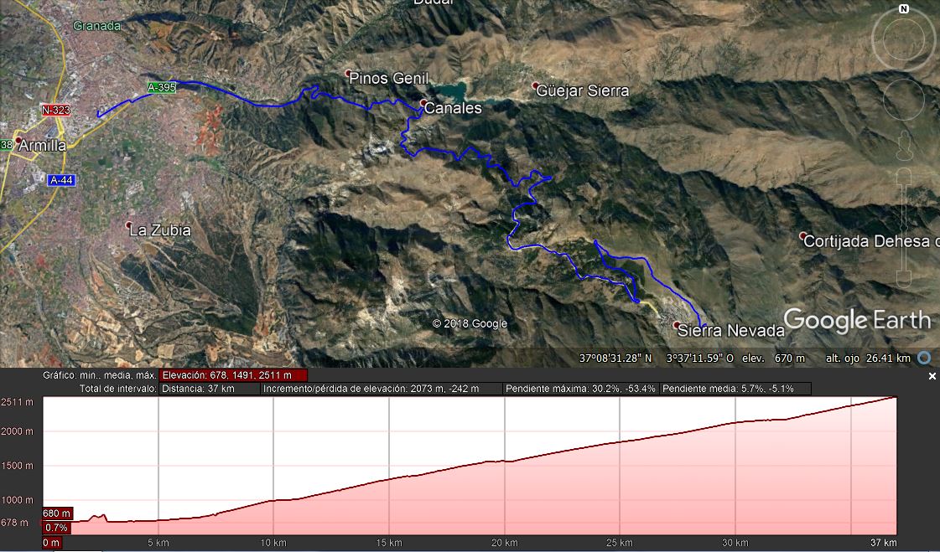
Task: Click the 0 m distance cursor tag
Action: pos(51,543)
